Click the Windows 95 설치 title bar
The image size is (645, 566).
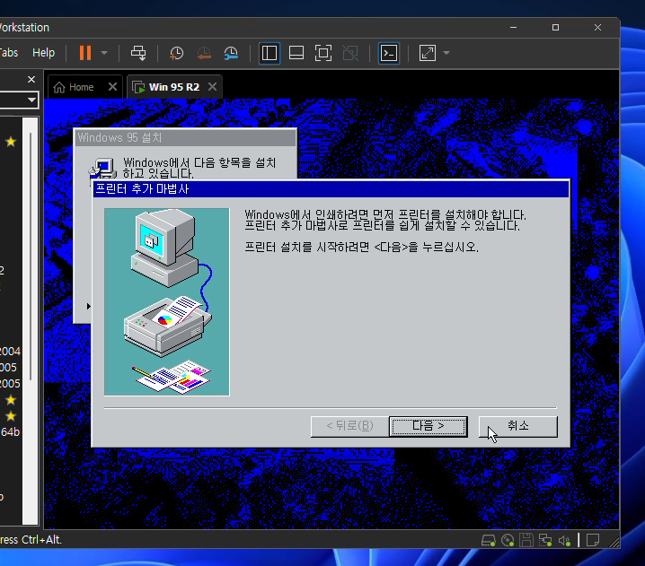click(x=185, y=137)
